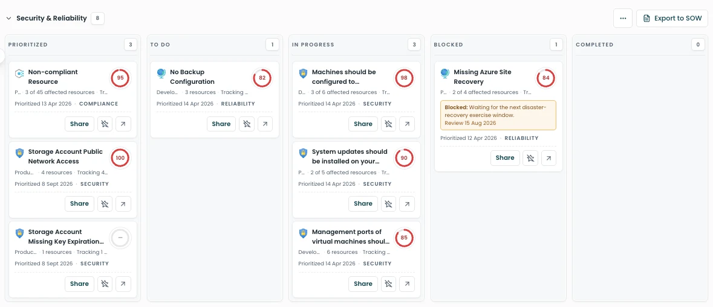Click the score 82 risk gauge
The width and height of the screenshot is (713, 307).
262,78
